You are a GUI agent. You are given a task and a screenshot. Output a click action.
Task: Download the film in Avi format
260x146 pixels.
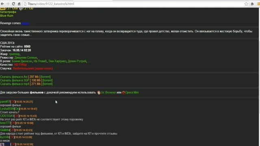coord(14,77)
